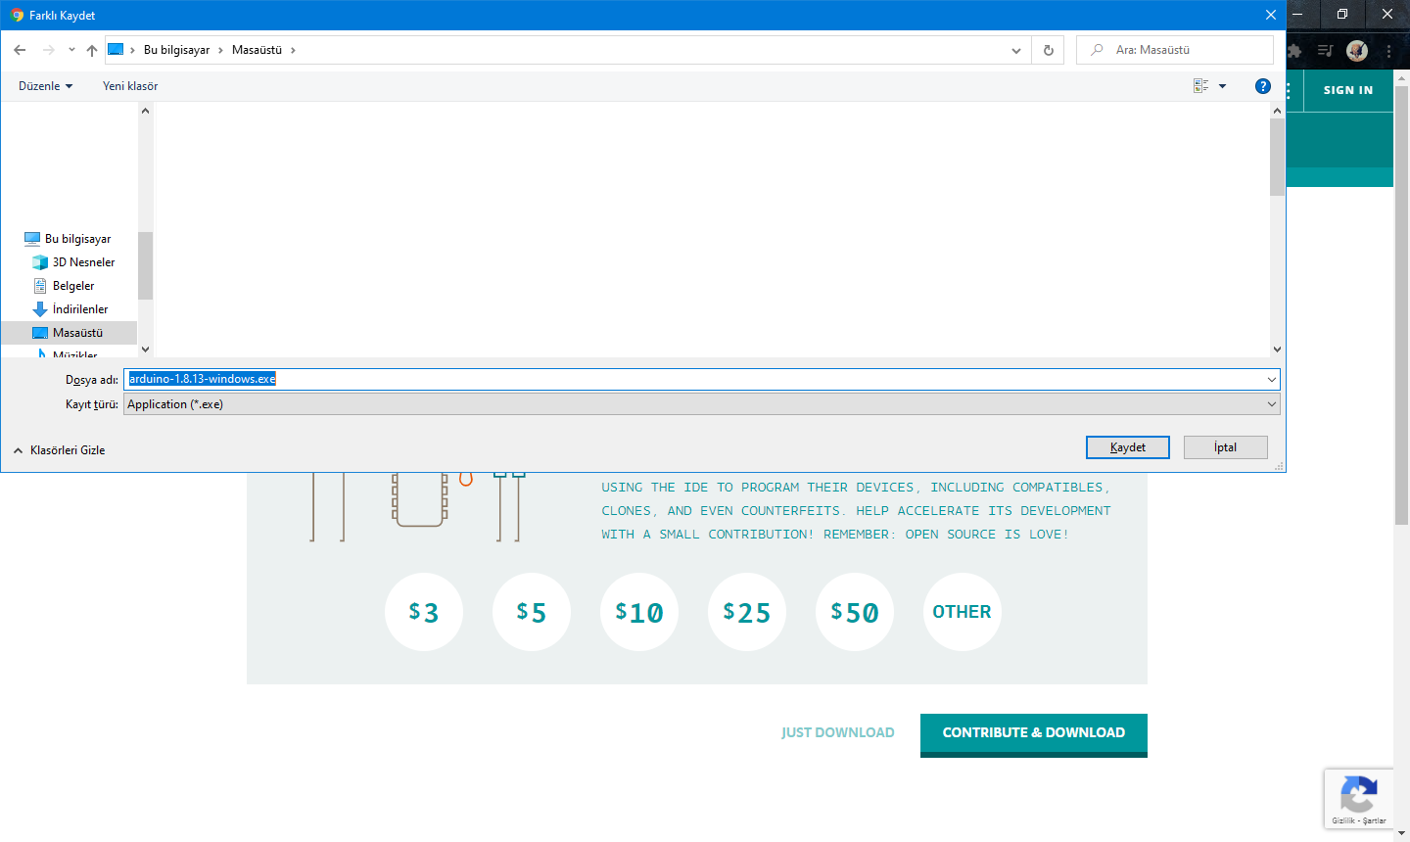Click the 3D Nesneler cube icon

coord(40,262)
